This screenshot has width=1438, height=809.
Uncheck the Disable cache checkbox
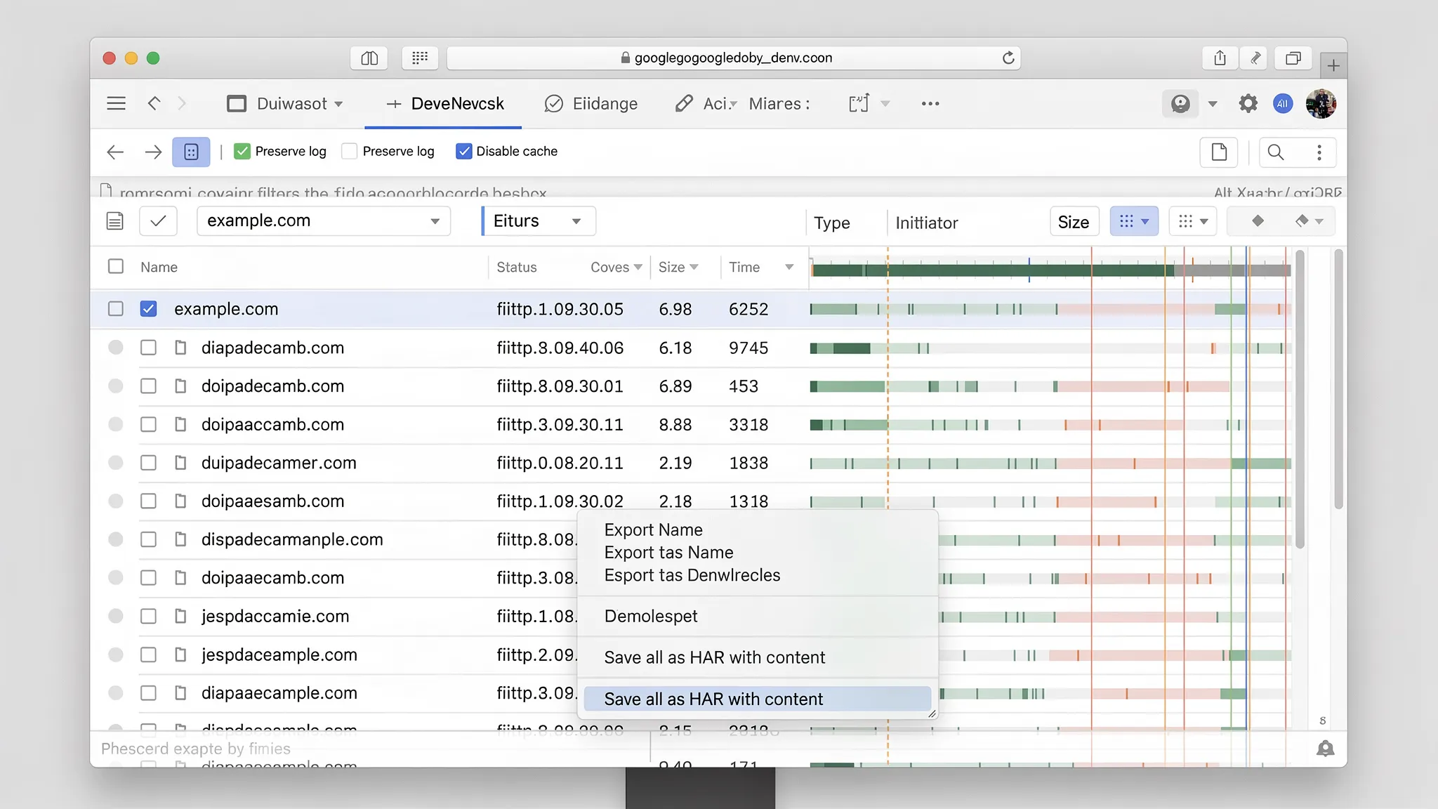coord(463,152)
